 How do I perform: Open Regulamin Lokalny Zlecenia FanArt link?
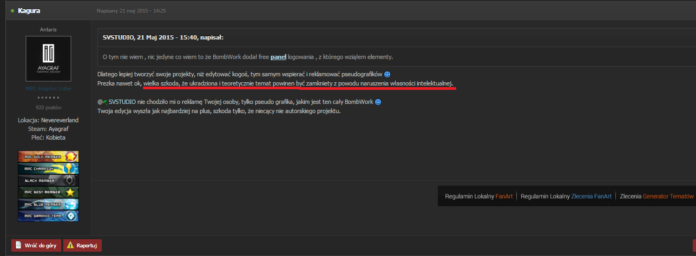point(566,196)
